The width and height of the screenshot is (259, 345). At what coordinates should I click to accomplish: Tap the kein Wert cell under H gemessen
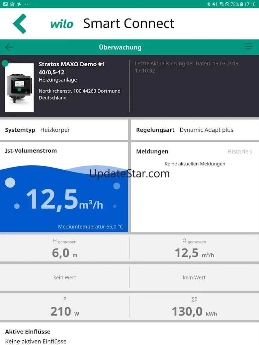click(64, 277)
